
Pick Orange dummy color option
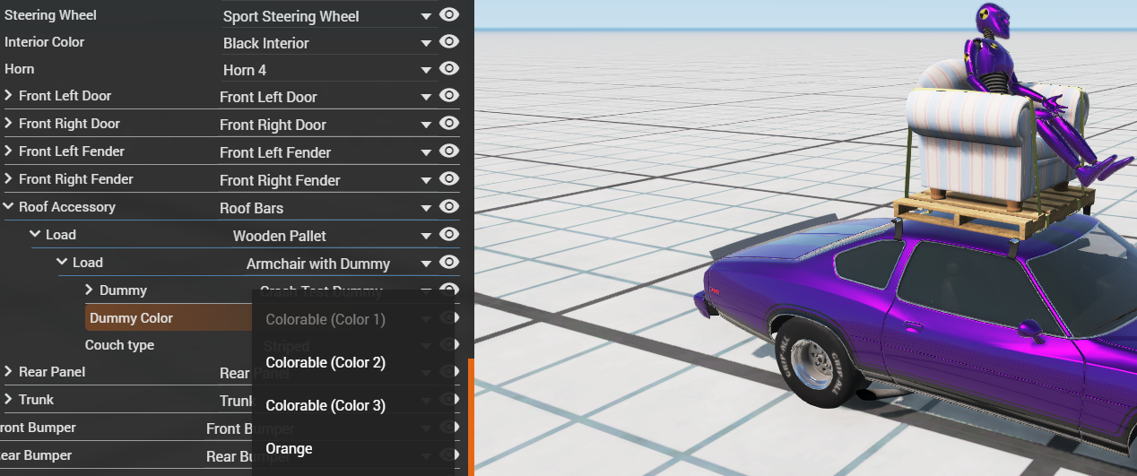(353, 448)
